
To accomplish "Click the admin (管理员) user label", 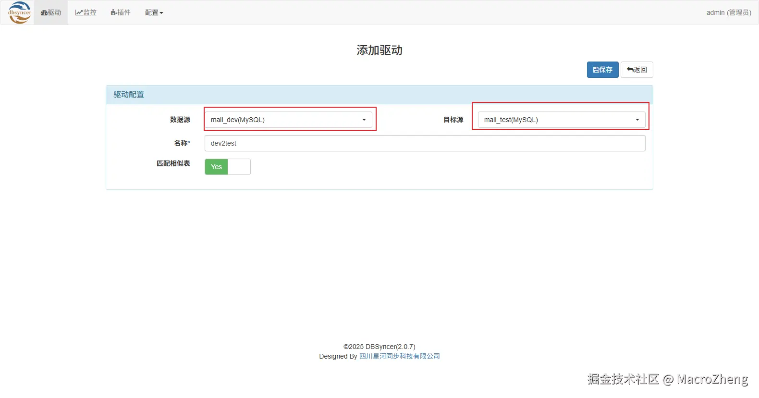I will click(x=729, y=12).
